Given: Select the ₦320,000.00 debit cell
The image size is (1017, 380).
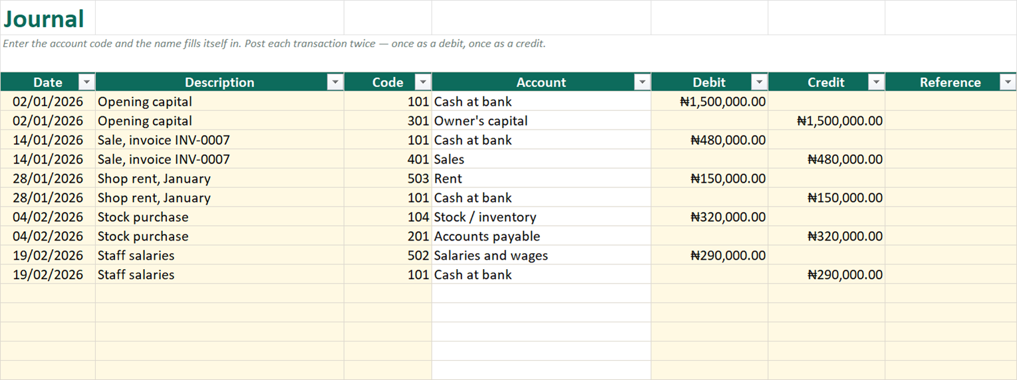Looking at the screenshot, I should [x=710, y=217].
